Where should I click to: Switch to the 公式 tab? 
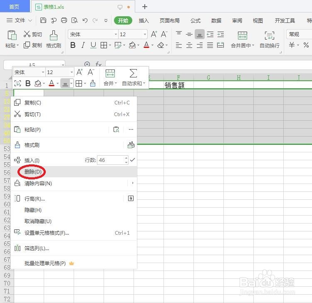[x=196, y=20]
